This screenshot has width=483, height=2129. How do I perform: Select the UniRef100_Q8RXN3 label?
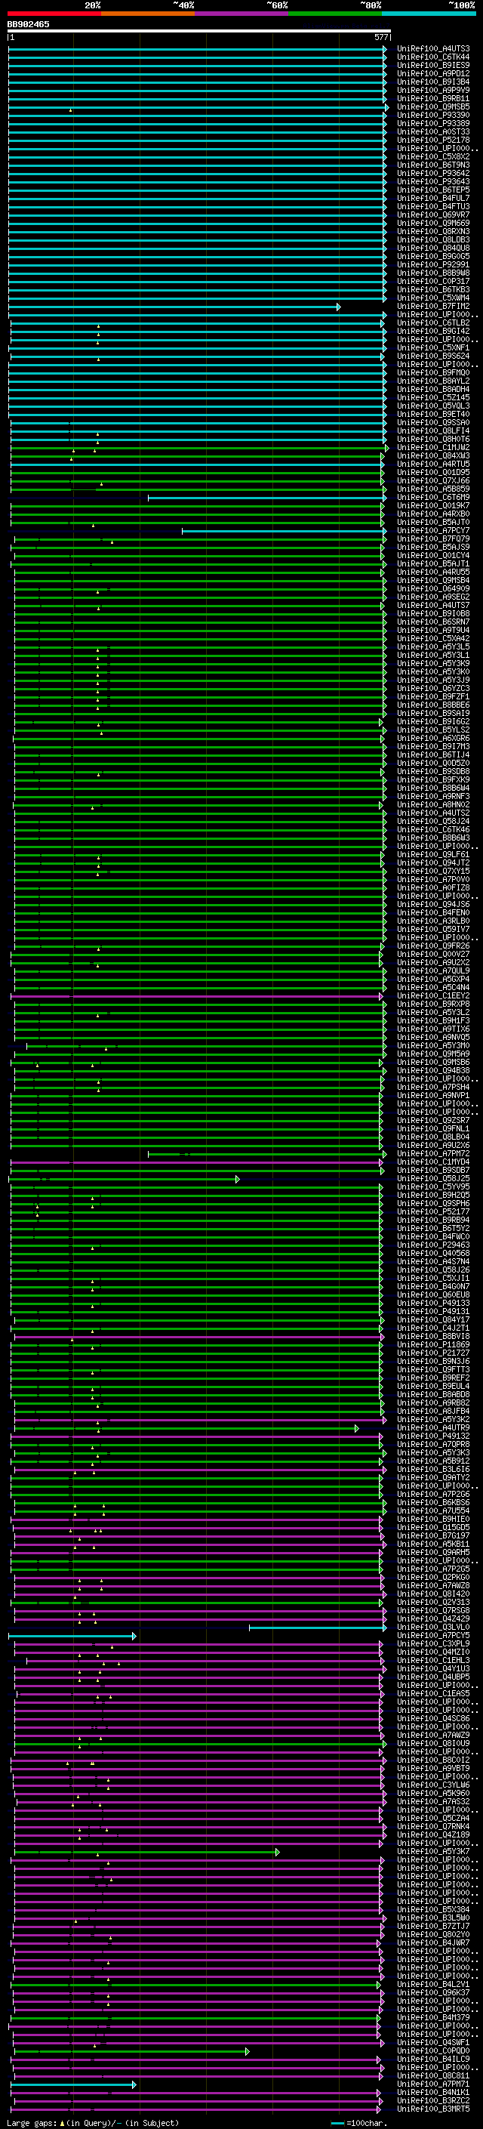pyautogui.click(x=432, y=231)
